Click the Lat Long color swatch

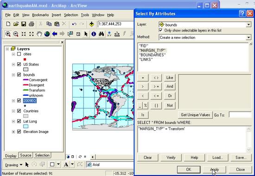(25, 126)
